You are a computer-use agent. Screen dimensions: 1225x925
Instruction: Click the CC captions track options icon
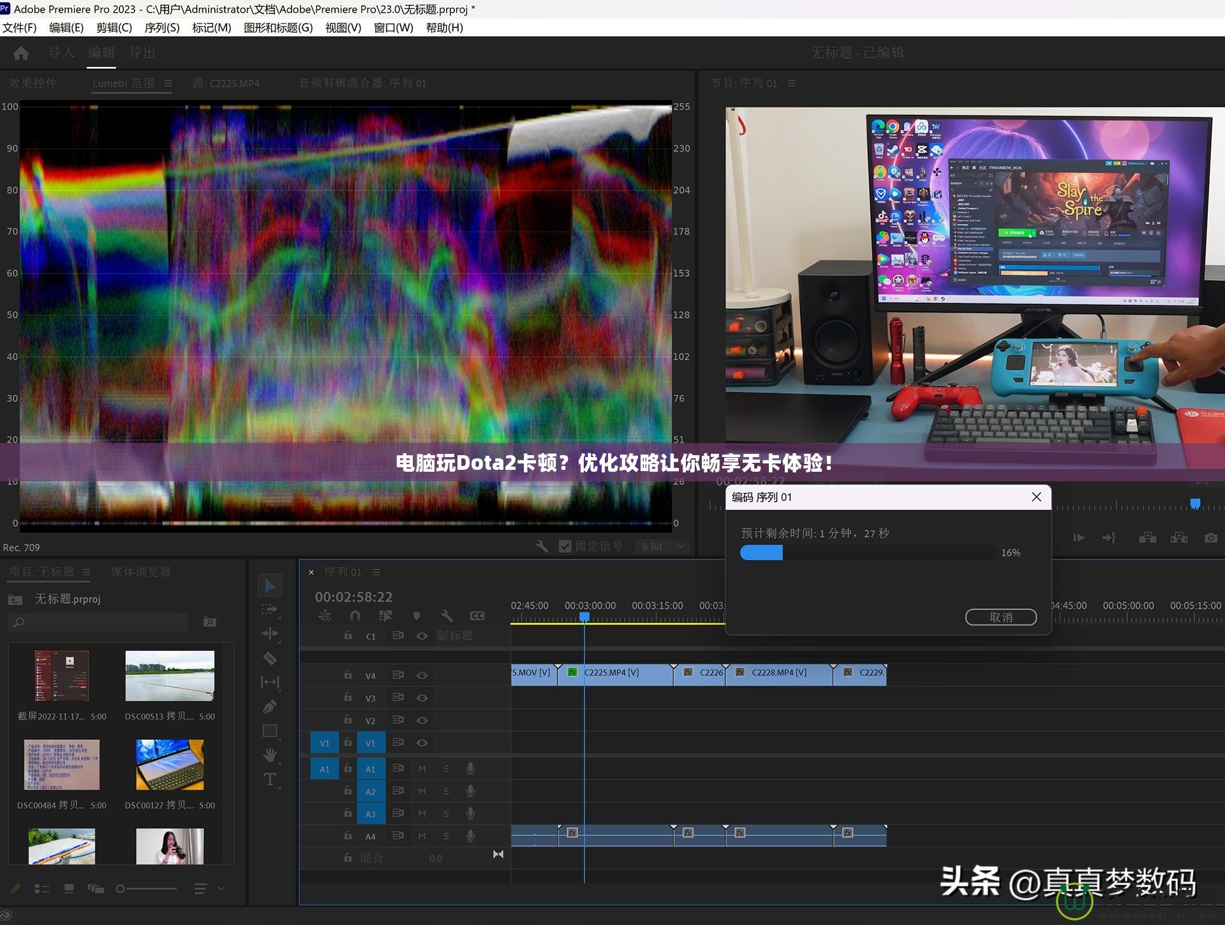tap(477, 616)
